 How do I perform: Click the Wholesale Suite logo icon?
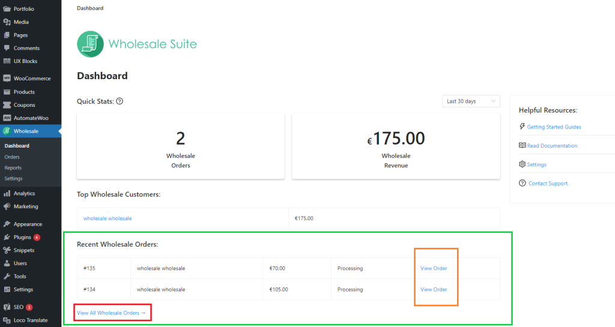tap(90, 44)
